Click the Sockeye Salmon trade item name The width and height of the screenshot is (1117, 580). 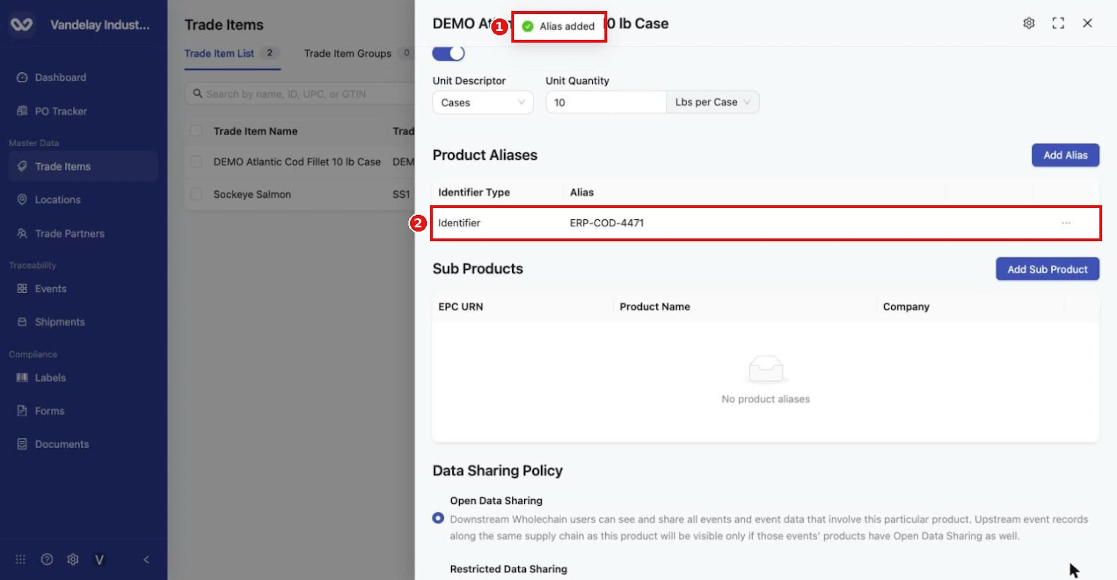point(252,194)
